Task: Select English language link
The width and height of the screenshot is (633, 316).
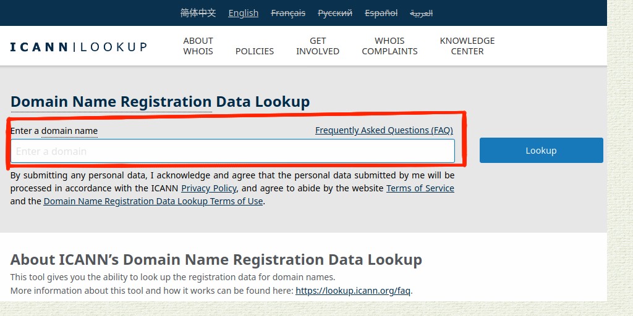Action: pyautogui.click(x=244, y=14)
